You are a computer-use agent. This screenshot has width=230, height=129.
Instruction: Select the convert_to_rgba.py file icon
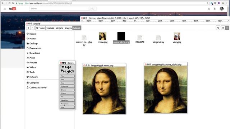pyautogui.click(x=84, y=37)
